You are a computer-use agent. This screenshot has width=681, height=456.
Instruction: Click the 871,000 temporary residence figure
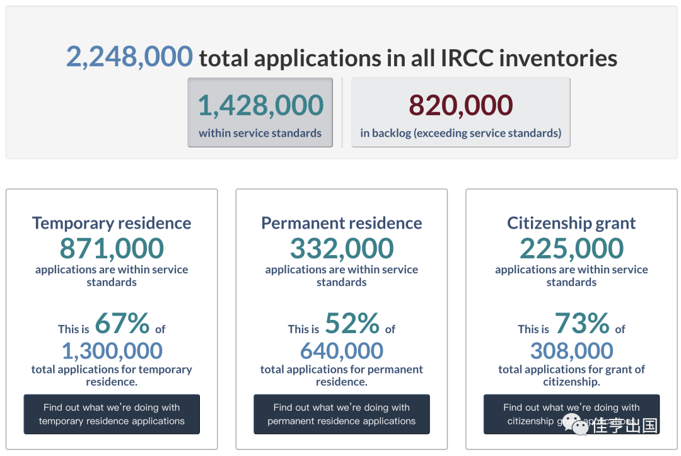tap(112, 249)
